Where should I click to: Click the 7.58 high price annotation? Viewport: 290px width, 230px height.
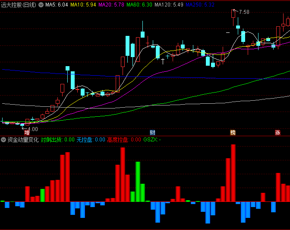[x=244, y=12]
